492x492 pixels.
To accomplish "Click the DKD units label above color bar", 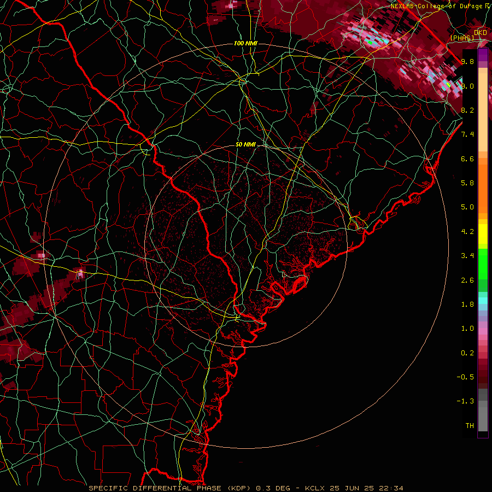I will [480, 32].
